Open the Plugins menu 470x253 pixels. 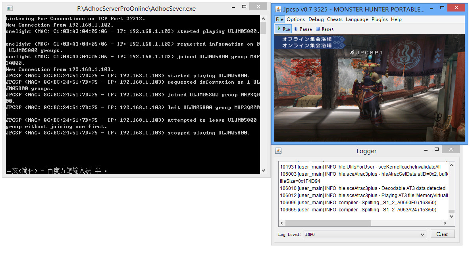pyautogui.click(x=379, y=19)
